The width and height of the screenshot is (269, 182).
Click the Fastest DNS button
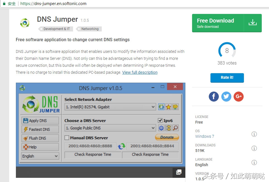click(x=40, y=129)
